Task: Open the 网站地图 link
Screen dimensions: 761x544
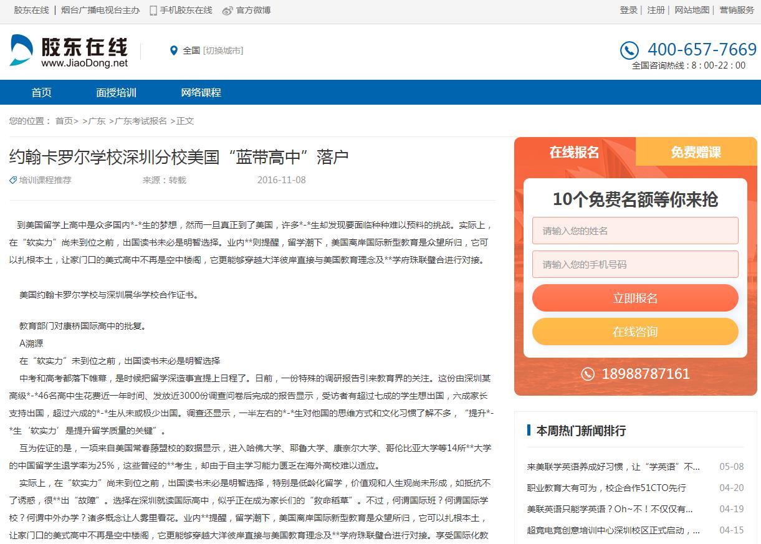Action: 692,10
